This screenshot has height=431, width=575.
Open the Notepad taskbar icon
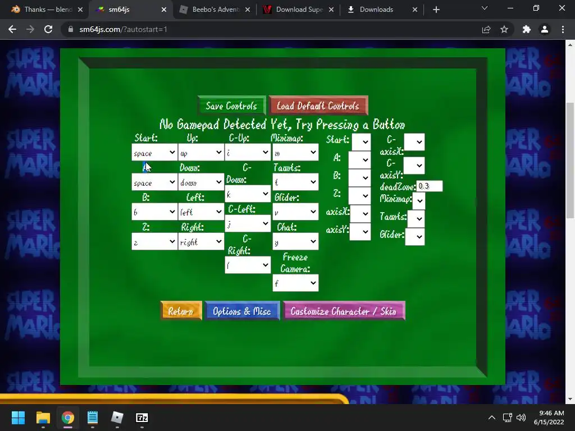click(93, 418)
